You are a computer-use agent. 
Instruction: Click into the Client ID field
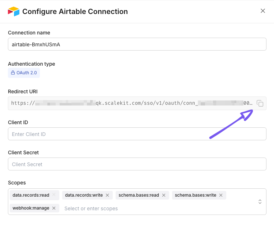coord(137,134)
